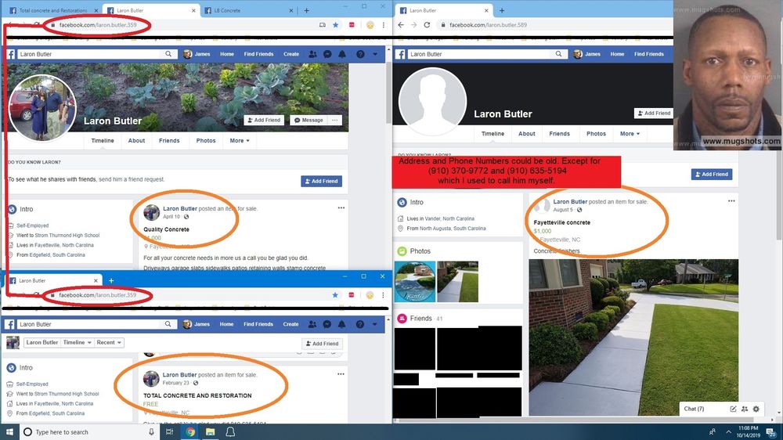Open chat settings gear in Chat (7) bar
The image size is (783, 440).
tap(756, 409)
